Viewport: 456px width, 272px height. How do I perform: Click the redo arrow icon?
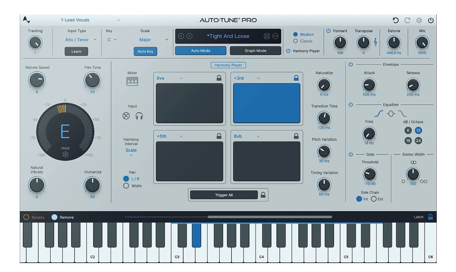[x=408, y=20]
